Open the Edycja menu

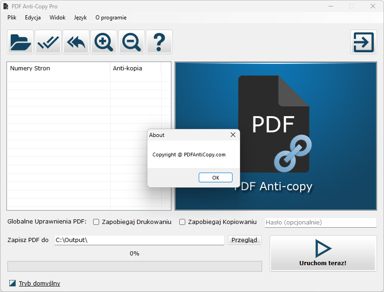point(33,18)
